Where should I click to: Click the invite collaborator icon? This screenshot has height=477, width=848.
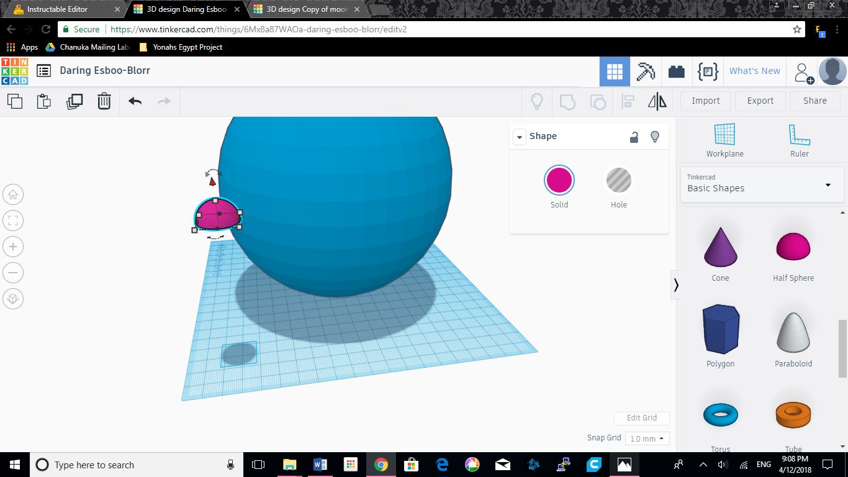coord(804,73)
